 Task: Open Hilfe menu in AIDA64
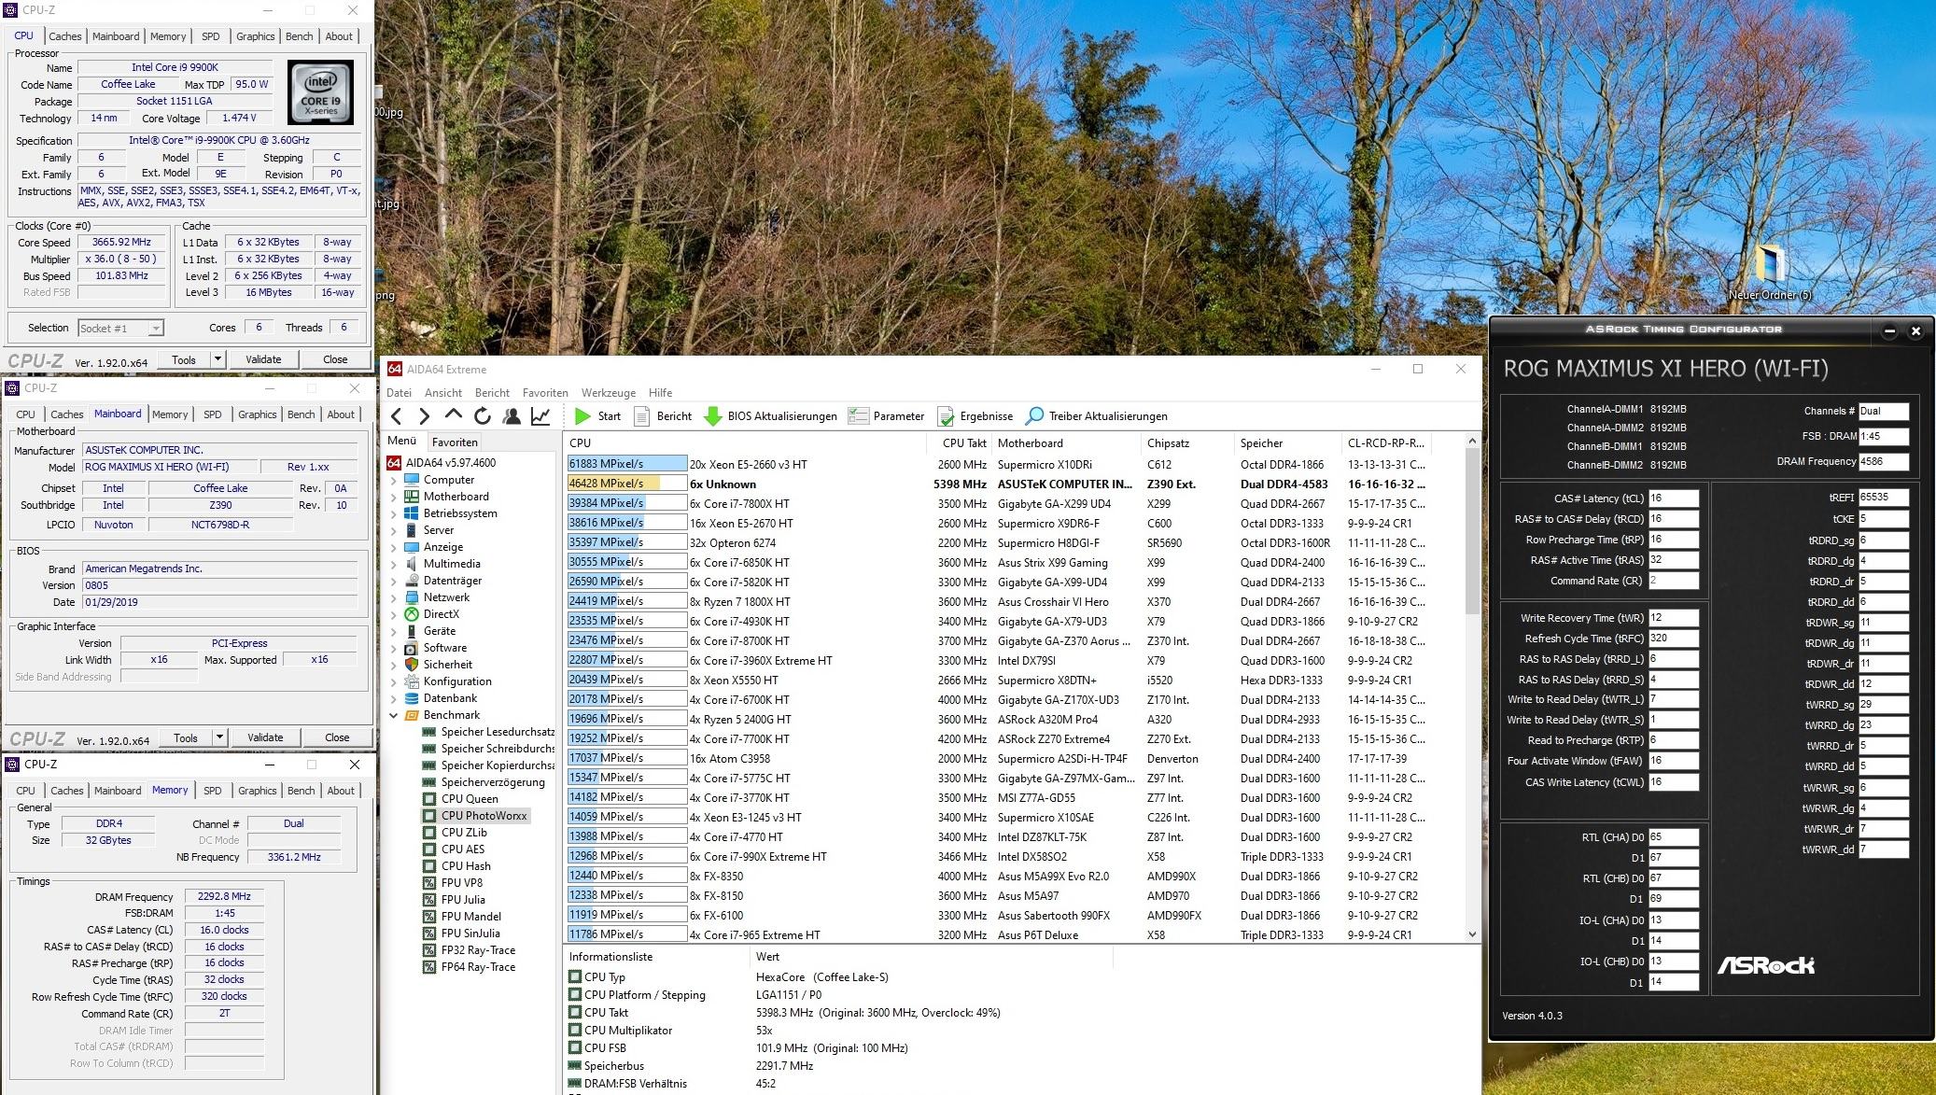click(x=660, y=393)
